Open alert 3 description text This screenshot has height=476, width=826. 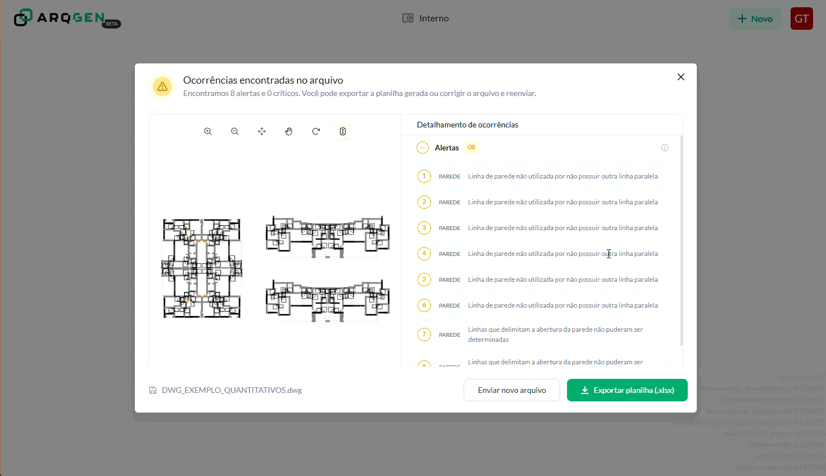[x=563, y=228]
